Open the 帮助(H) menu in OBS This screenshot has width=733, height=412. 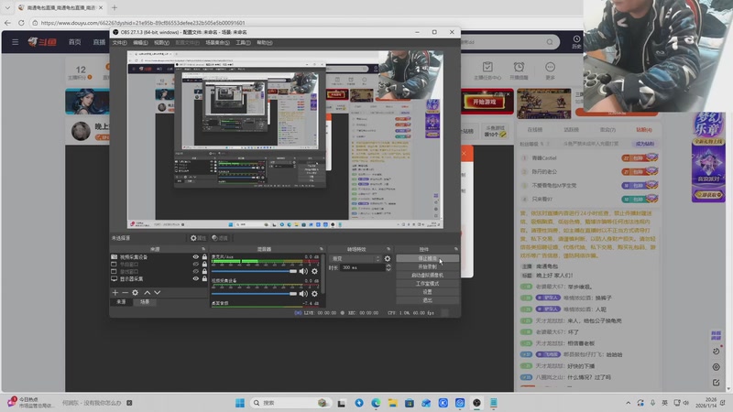tap(264, 42)
